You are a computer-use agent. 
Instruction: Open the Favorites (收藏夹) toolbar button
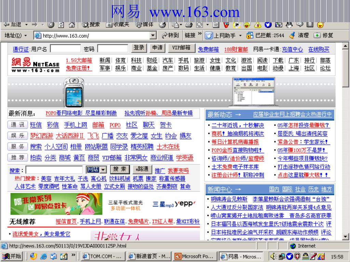pyautogui.click(x=118, y=25)
